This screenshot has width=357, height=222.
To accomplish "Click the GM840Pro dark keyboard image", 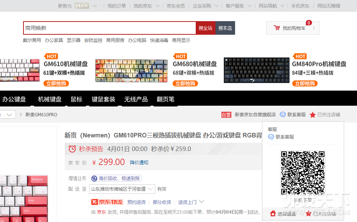I will point(257,70).
